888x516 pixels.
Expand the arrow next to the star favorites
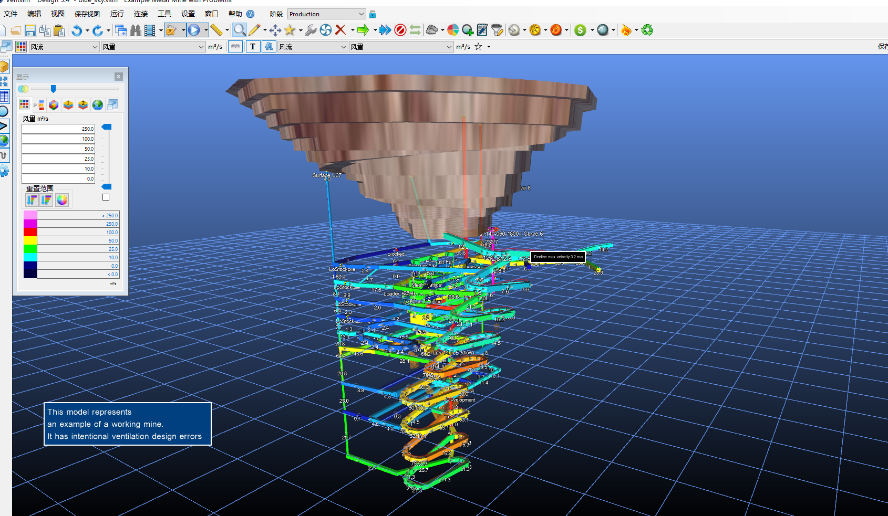coord(489,47)
